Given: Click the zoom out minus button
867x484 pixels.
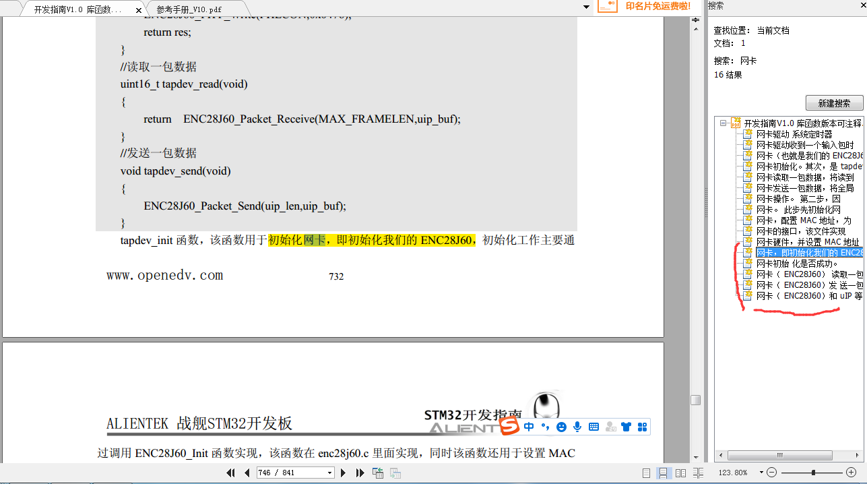Looking at the screenshot, I should pyautogui.click(x=772, y=473).
